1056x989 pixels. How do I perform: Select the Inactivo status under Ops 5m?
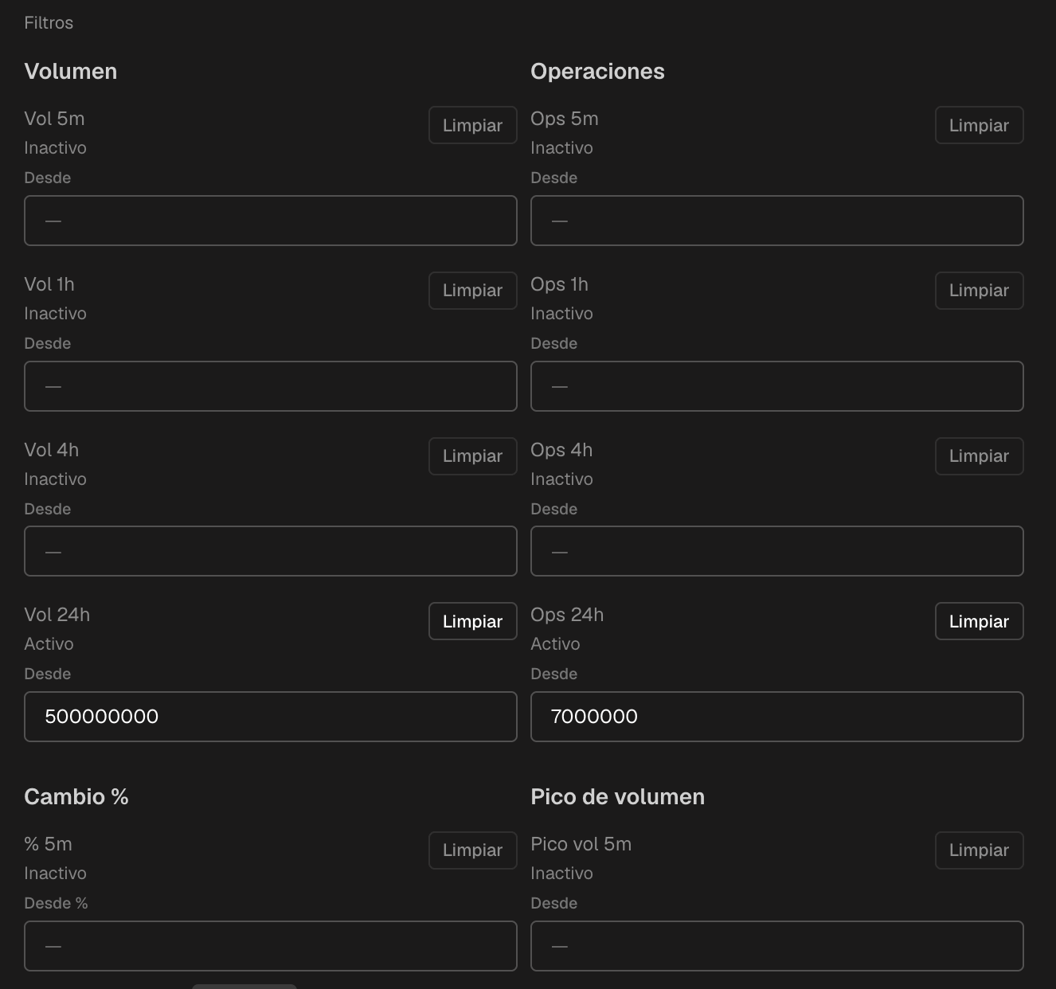click(x=561, y=148)
